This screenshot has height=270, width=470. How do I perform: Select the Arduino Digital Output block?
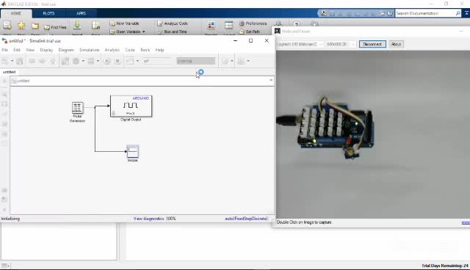pyautogui.click(x=131, y=106)
